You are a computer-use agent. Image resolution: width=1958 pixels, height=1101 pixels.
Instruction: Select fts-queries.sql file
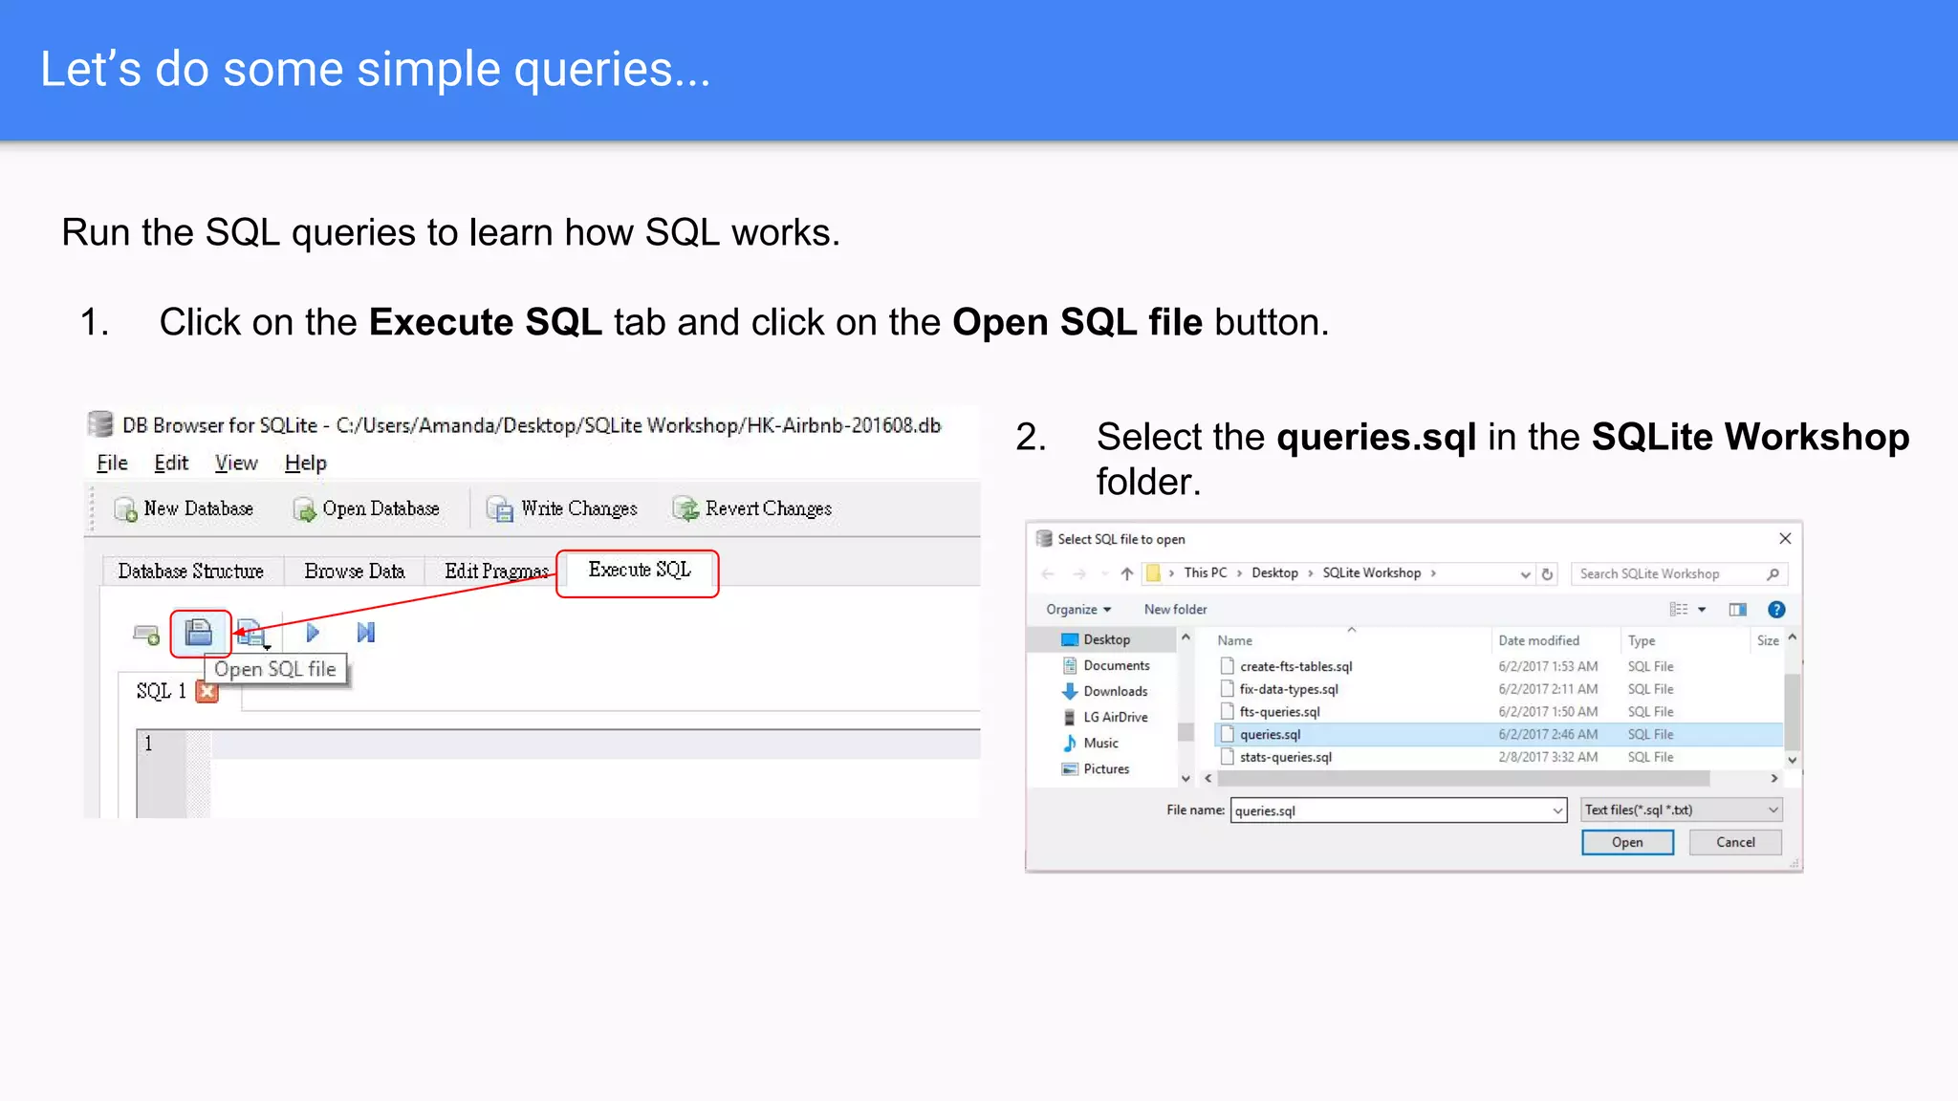click(1279, 712)
